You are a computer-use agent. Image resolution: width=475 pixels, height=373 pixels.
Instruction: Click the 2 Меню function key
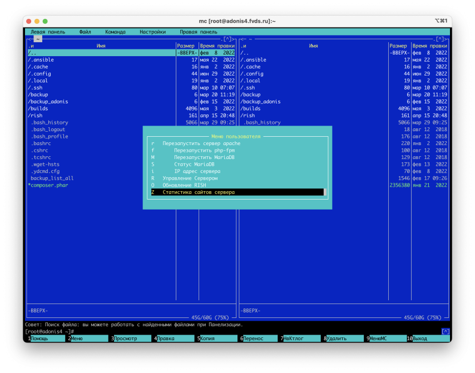tap(88, 339)
